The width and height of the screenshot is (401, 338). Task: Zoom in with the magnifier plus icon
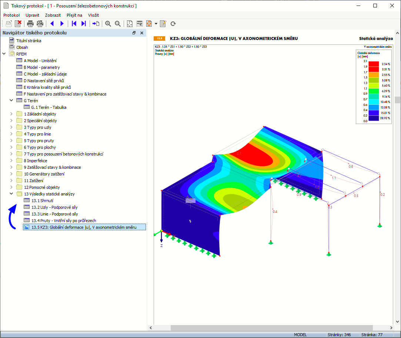108,24
